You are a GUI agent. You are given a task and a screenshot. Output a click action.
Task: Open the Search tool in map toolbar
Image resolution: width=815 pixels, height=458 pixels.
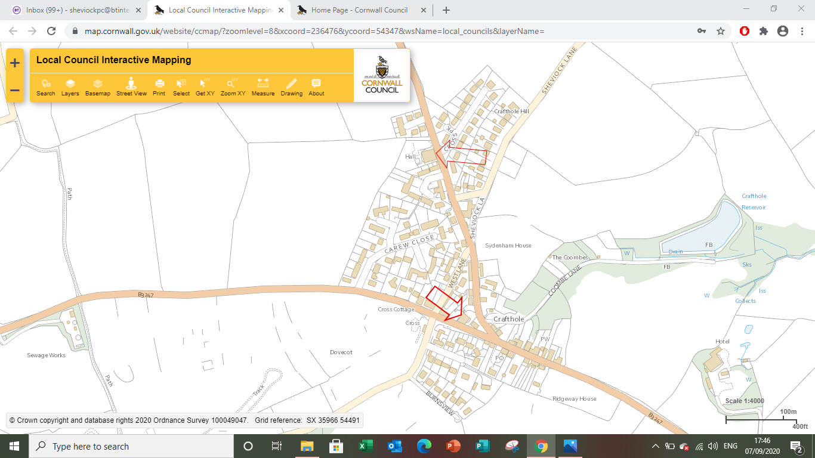(x=45, y=87)
